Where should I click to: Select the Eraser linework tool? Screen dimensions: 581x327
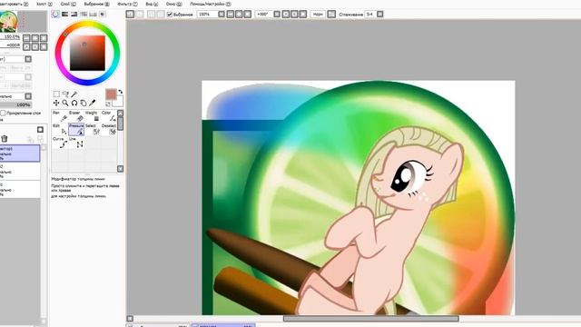coord(76,116)
